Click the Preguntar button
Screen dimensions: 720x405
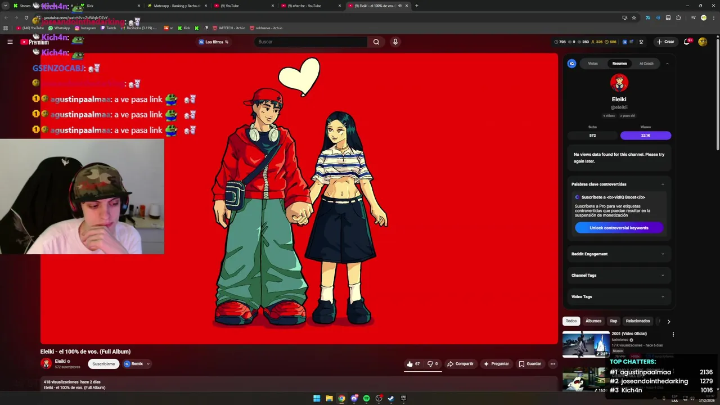[x=496, y=364]
